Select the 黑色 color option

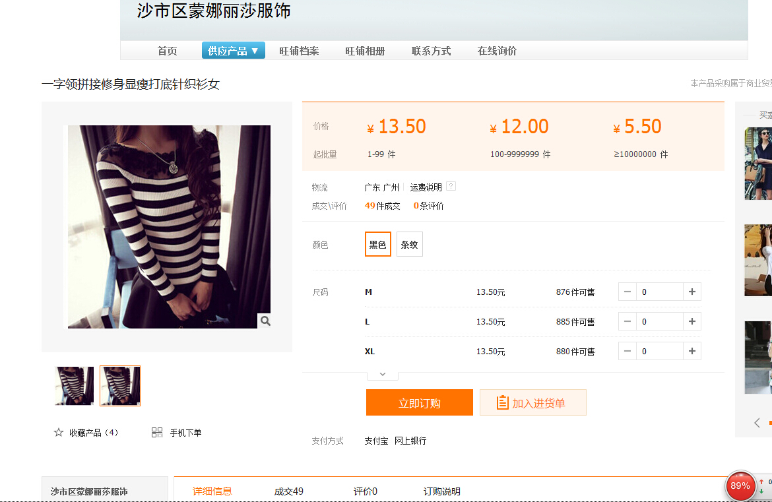point(377,244)
